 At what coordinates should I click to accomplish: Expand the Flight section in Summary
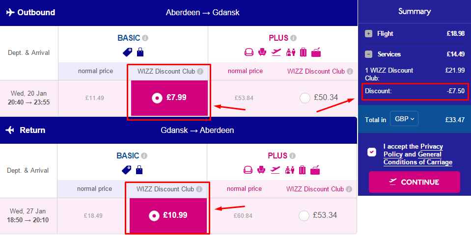coord(368,34)
